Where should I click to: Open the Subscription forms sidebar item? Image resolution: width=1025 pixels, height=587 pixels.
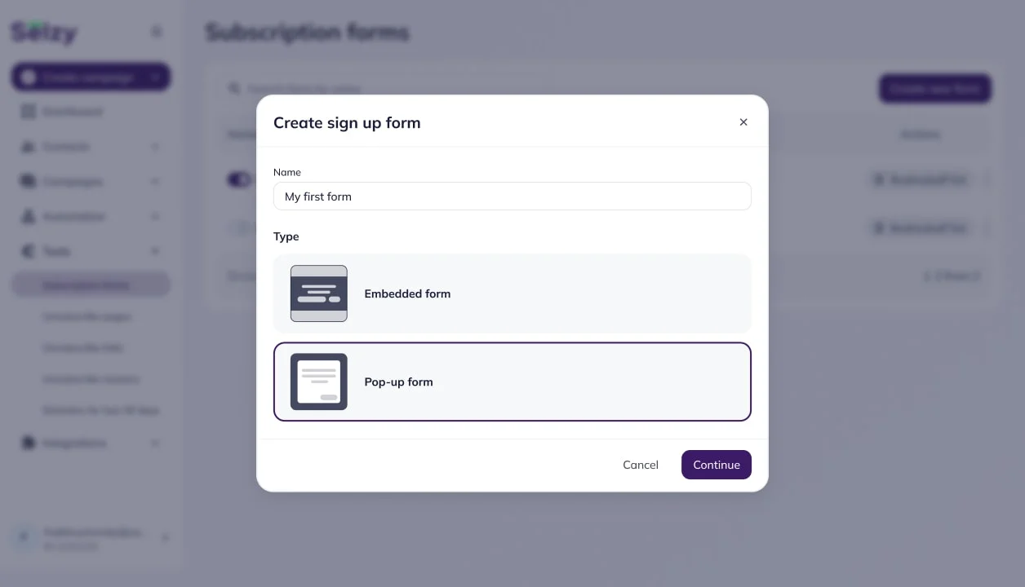(x=86, y=285)
